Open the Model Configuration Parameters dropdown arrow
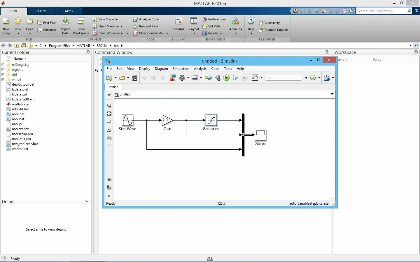The height and width of the screenshot is (262, 420). pyautogui.click(x=188, y=78)
